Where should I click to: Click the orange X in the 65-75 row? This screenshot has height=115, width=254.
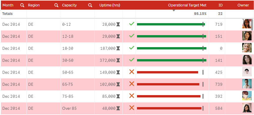click(131, 84)
